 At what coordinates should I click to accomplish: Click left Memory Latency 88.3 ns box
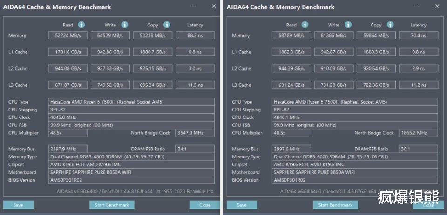195,35
